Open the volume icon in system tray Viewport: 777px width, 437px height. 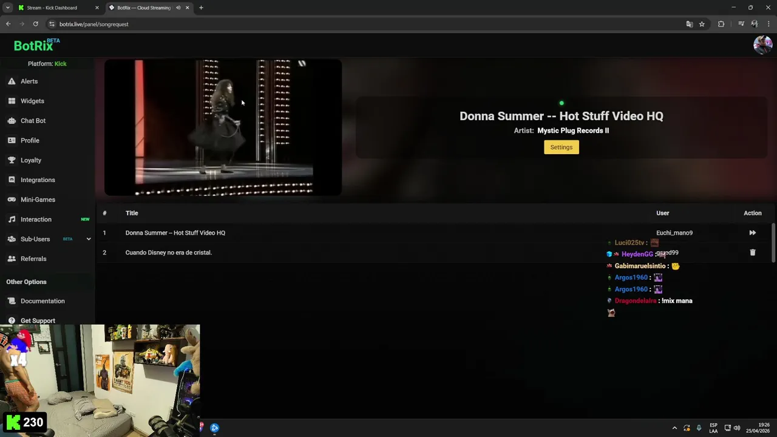737,428
